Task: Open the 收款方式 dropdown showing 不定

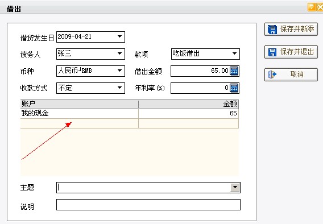Action: pyautogui.click(x=119, y=88)
